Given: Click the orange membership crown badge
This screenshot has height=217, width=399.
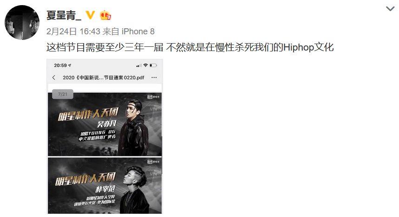Looking at the screenshot, I should [105, 15].
